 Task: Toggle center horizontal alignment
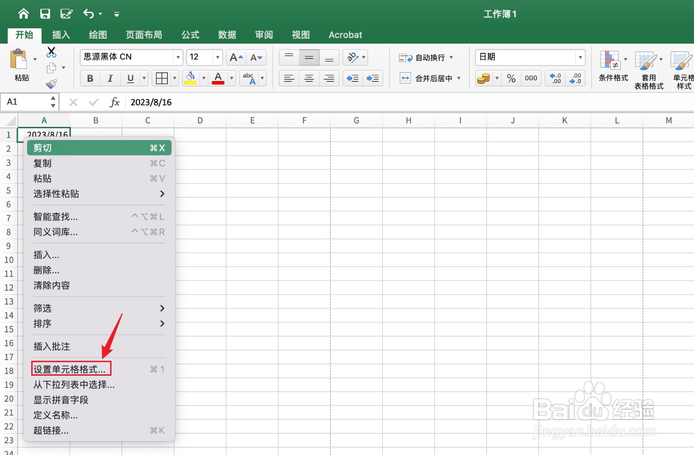[309, 78]
